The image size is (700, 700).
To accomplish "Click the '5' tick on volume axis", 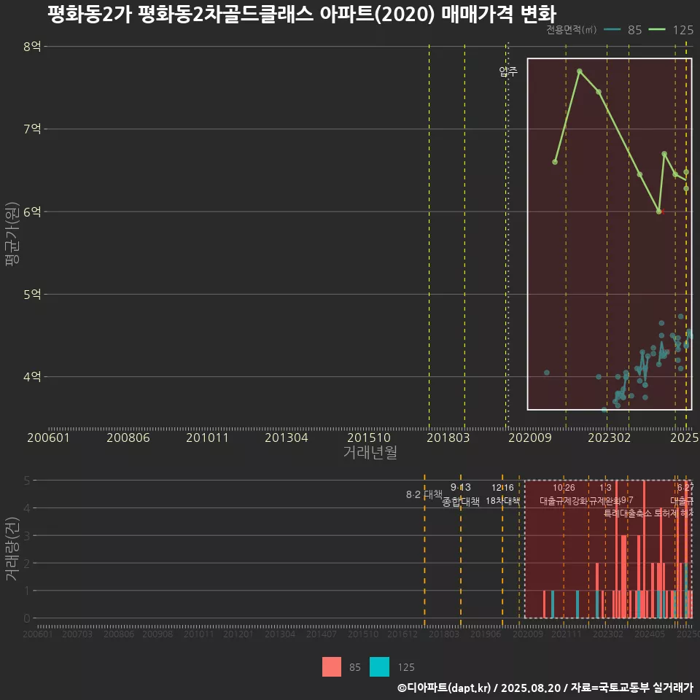I will click(27, 481).
